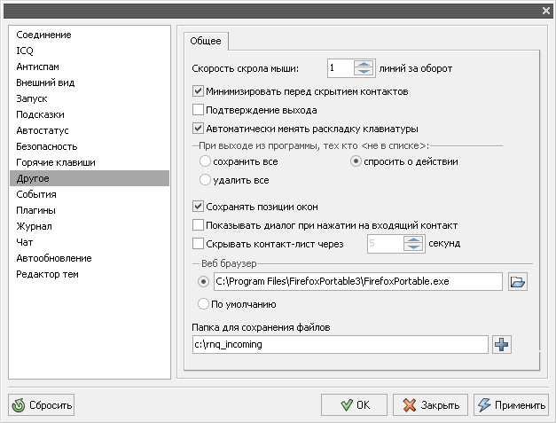
Task: Select 'По умолчанию' browser radio option
Action: coord(203,304)
